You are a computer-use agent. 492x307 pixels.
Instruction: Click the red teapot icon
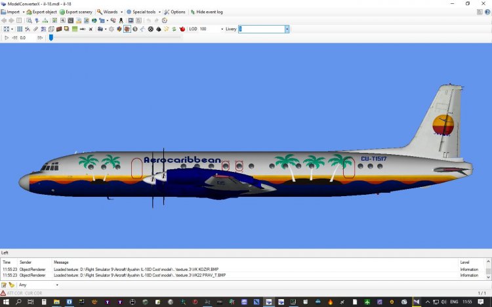(x=182, y=29)
